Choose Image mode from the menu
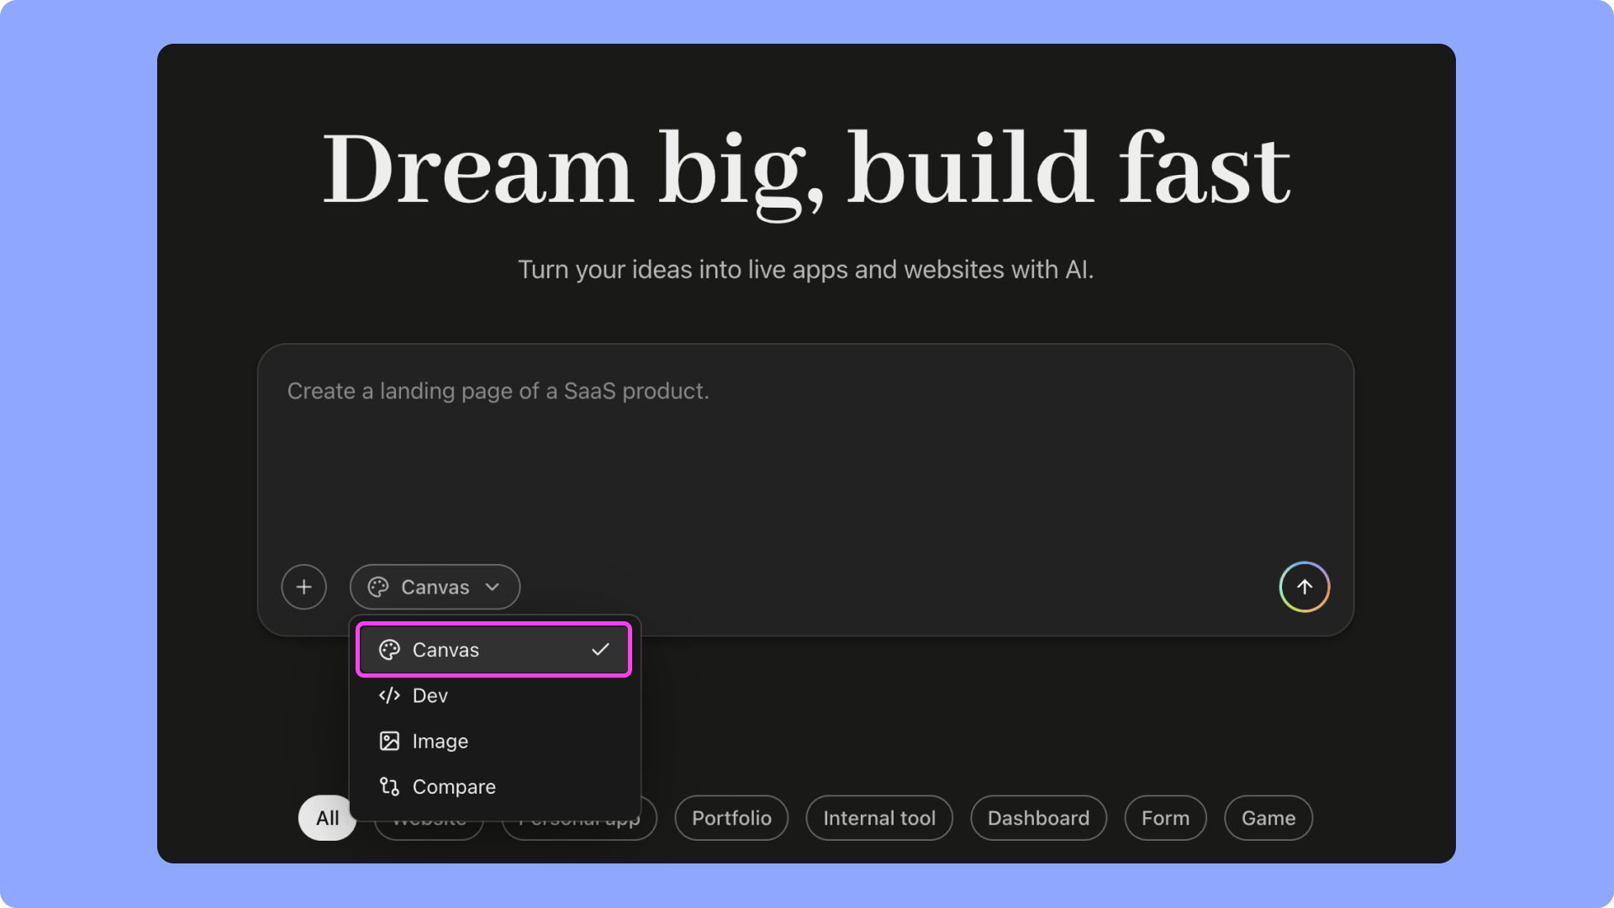Screen dimensions: 1614x908 pyautogui.click(x=440, y=741)
